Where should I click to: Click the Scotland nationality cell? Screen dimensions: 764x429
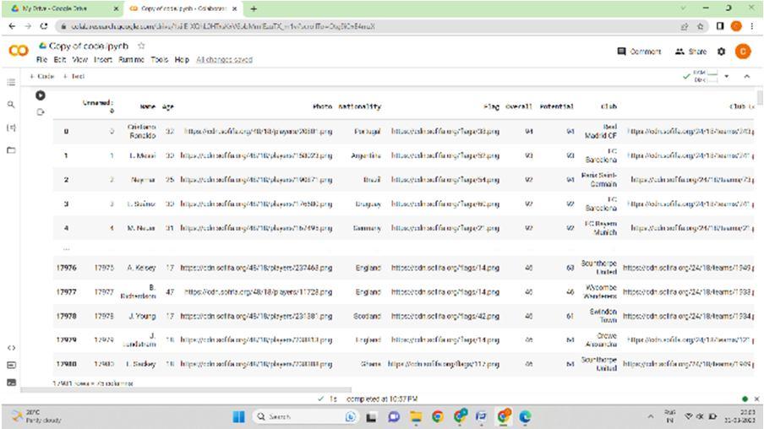point(367,316)
